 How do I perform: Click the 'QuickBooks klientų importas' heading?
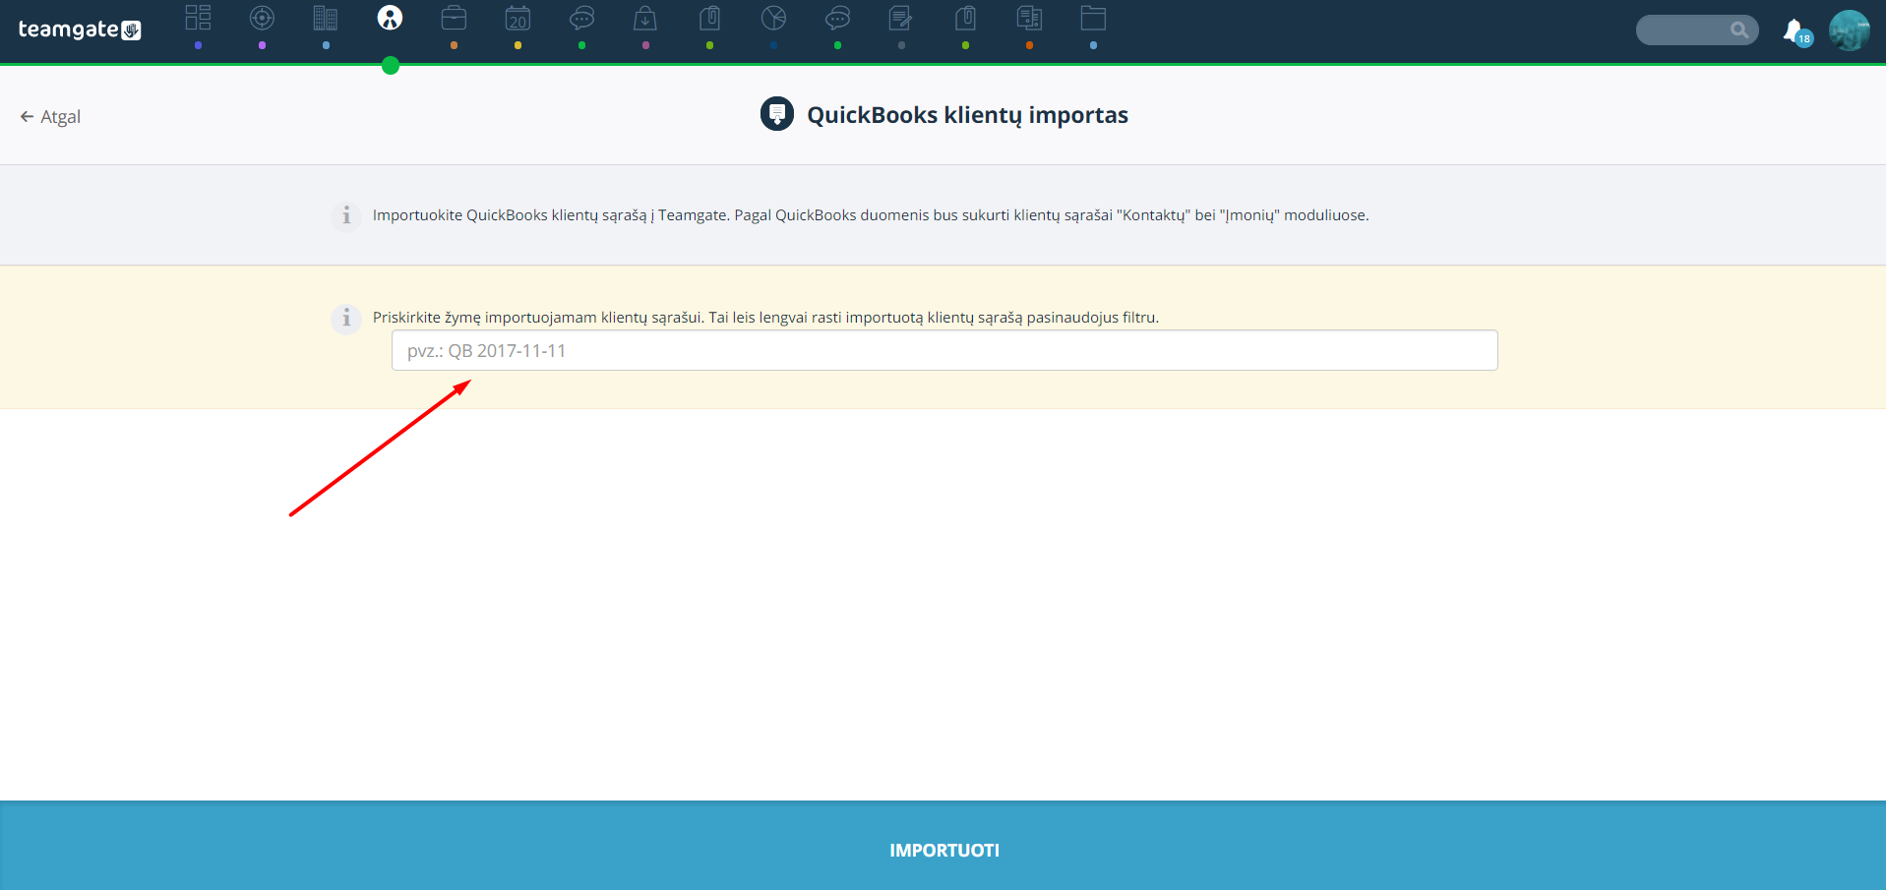(x=967, y=115)
